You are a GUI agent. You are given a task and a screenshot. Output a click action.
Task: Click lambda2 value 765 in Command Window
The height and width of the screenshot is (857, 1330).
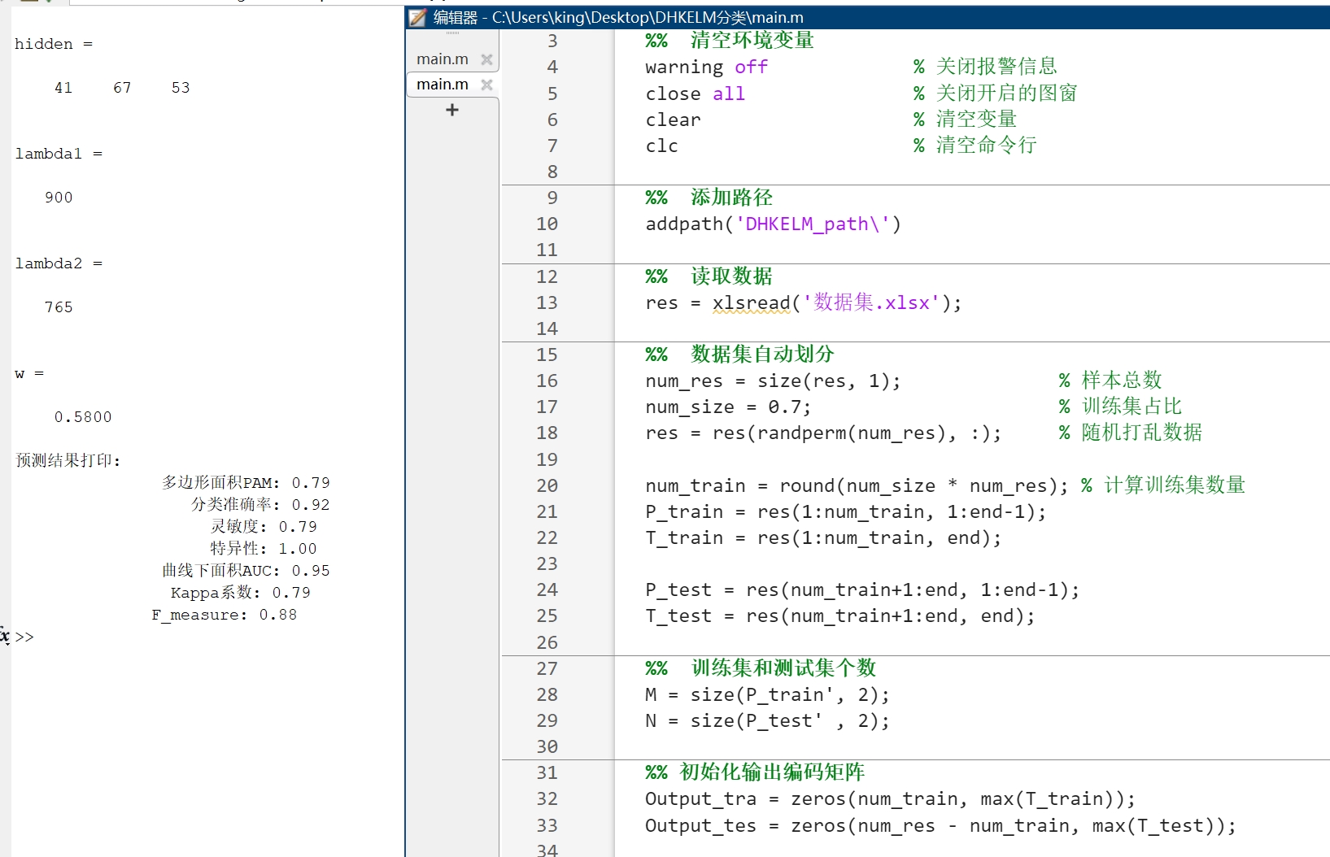click(x=59, y=307)
